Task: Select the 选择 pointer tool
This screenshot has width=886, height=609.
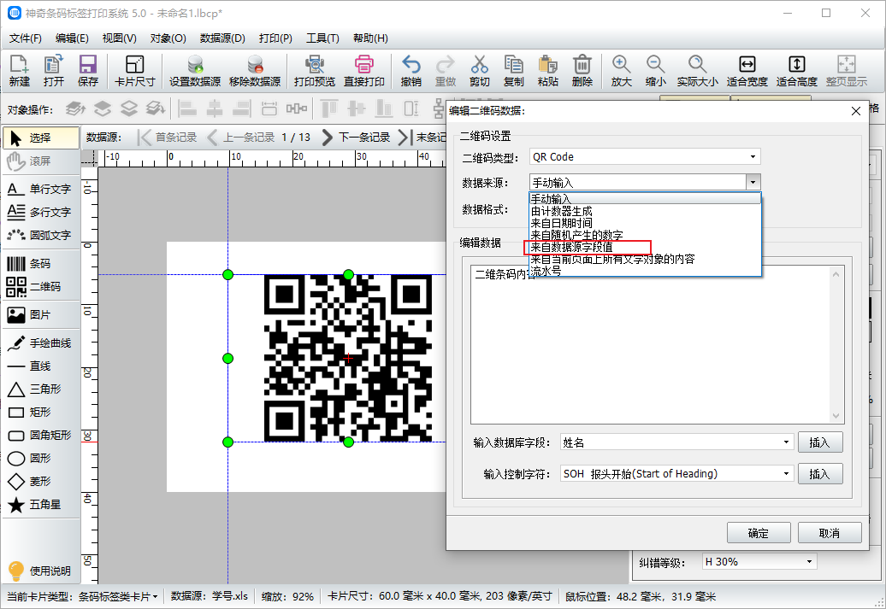Action: (x=41, y=138)
